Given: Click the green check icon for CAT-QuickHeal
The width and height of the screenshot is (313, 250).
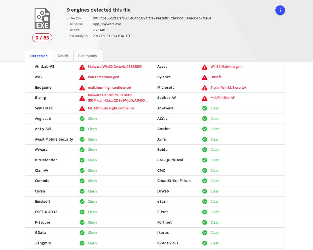Looking at the screenshot, I should (204, 160).
